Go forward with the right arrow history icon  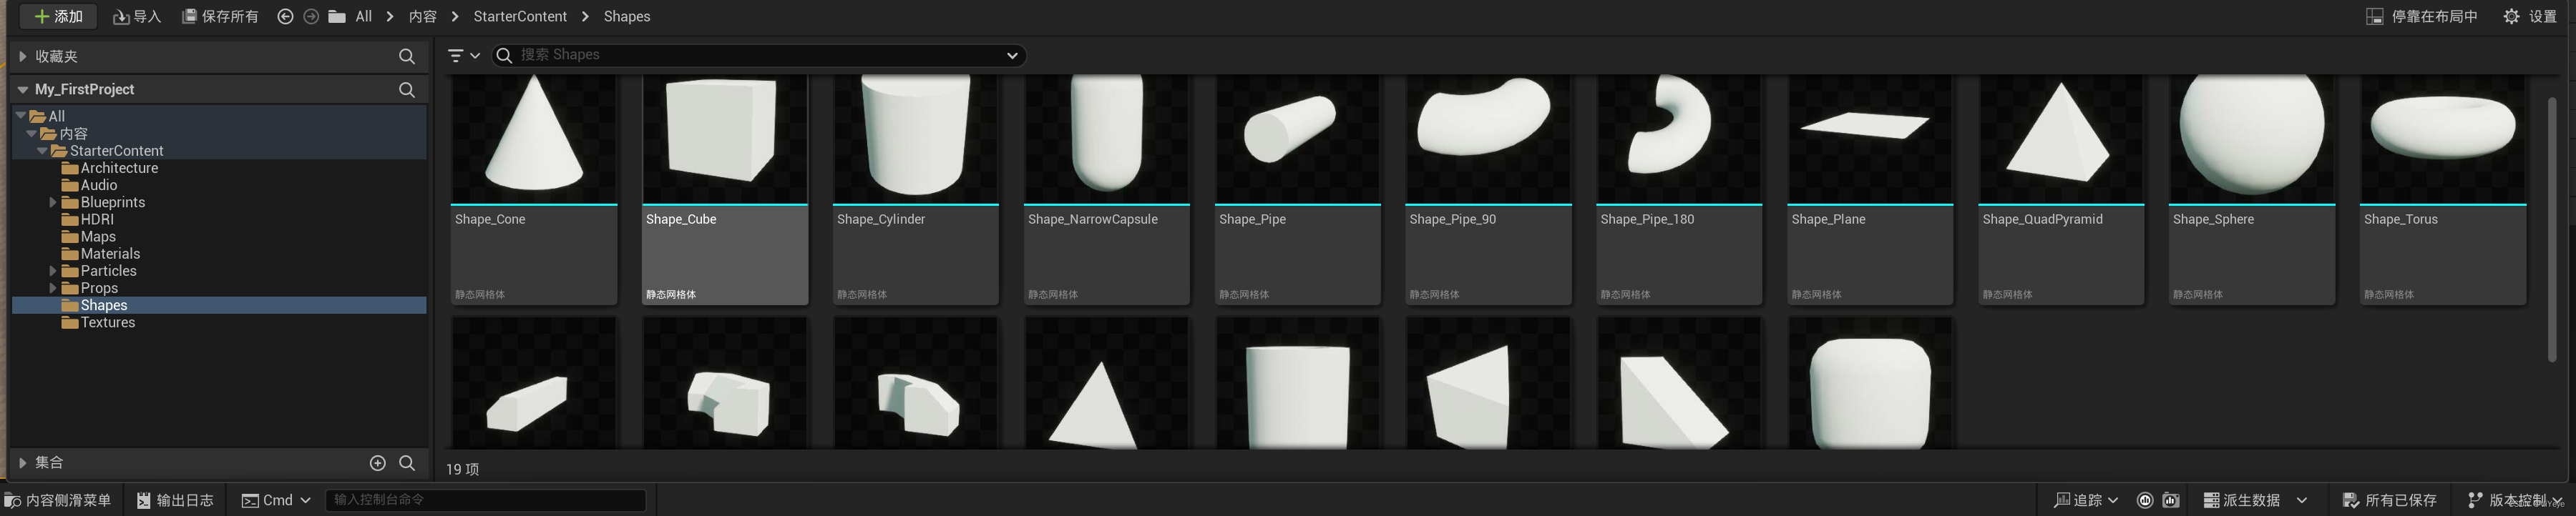tap(311, 17)
